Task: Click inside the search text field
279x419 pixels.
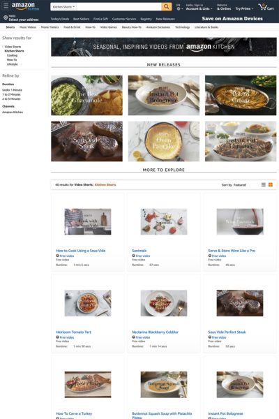Action: pos(119,7)
